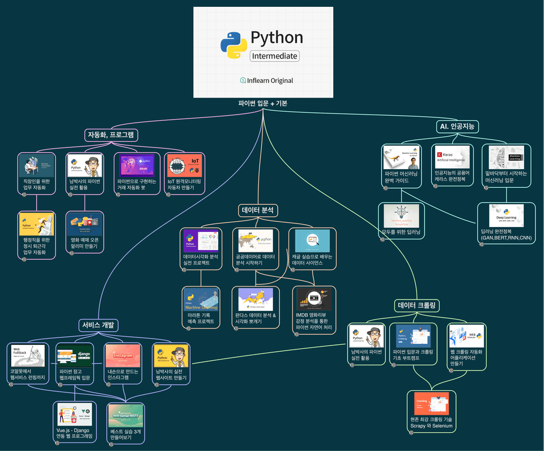The width and height of the screenshot is (544, 451).
Task: Click the 캐글 실습으로 배우는 데이터 사이언스 text
Action: [312, 260]
